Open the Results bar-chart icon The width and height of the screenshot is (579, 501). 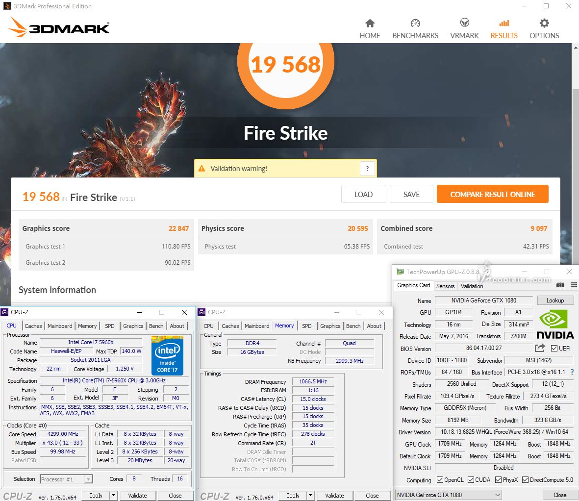pos(503,23)
